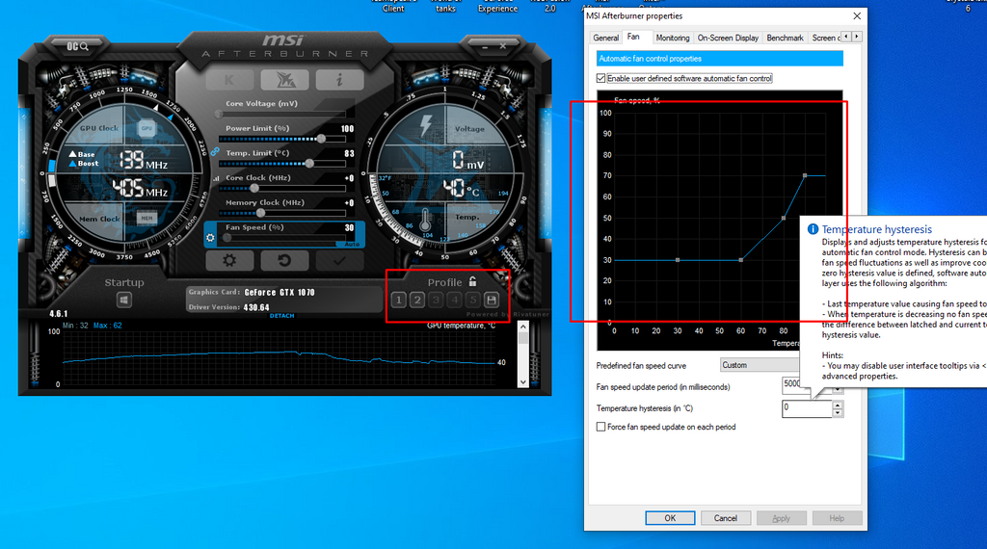Click the lightning bolt voltage icon

coord(426,124)
